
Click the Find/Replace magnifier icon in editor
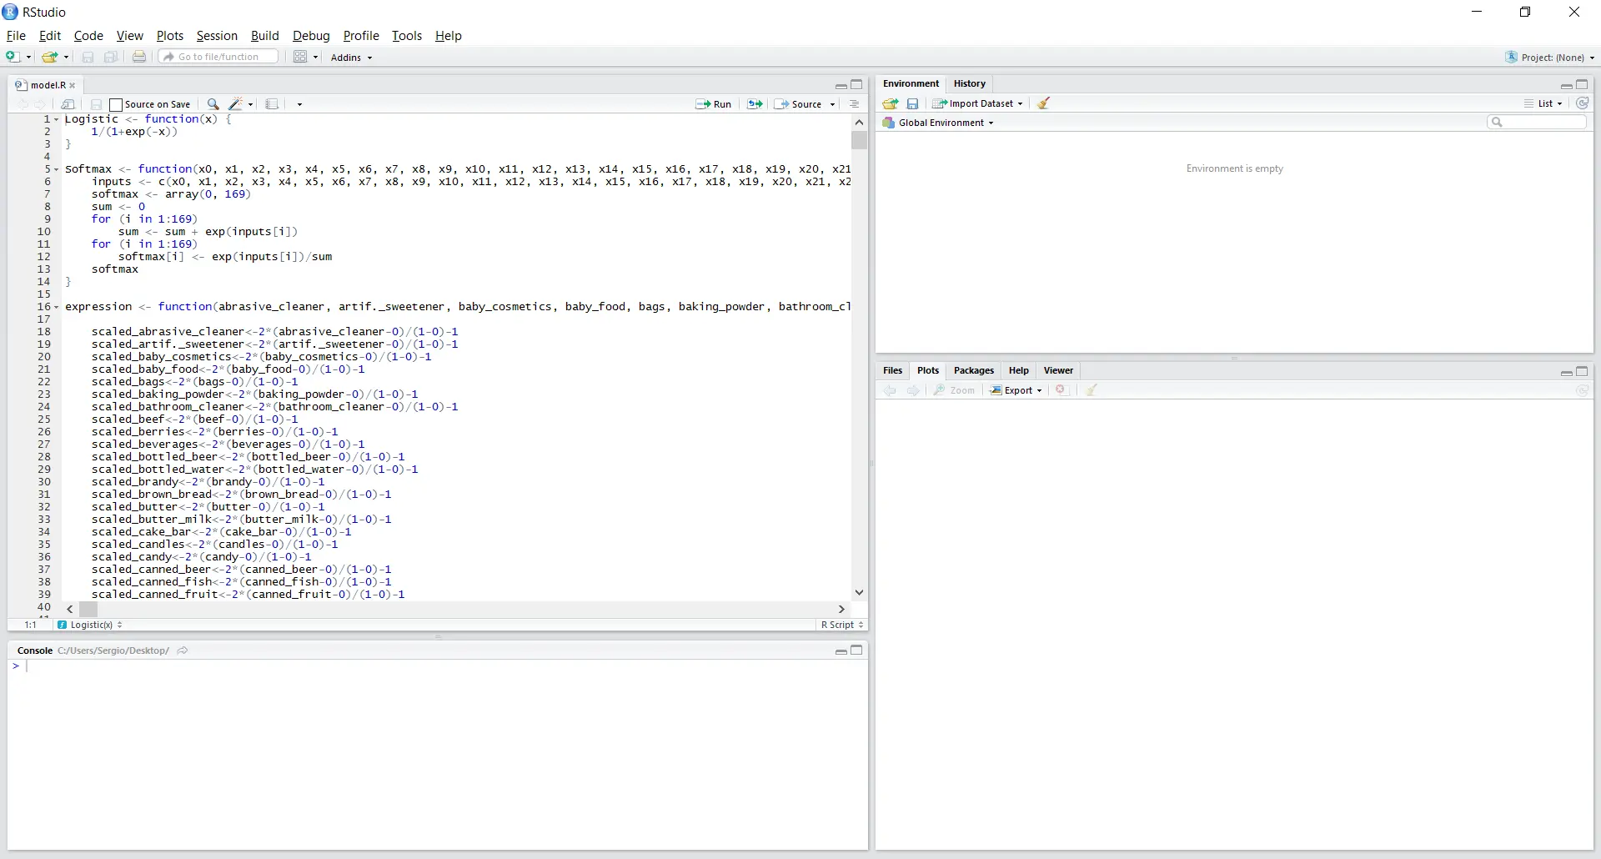213,104
